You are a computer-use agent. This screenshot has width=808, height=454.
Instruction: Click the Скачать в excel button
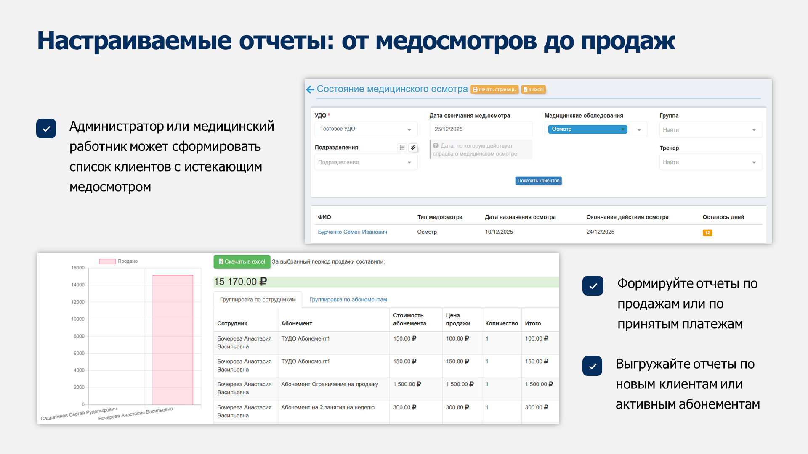242,261
